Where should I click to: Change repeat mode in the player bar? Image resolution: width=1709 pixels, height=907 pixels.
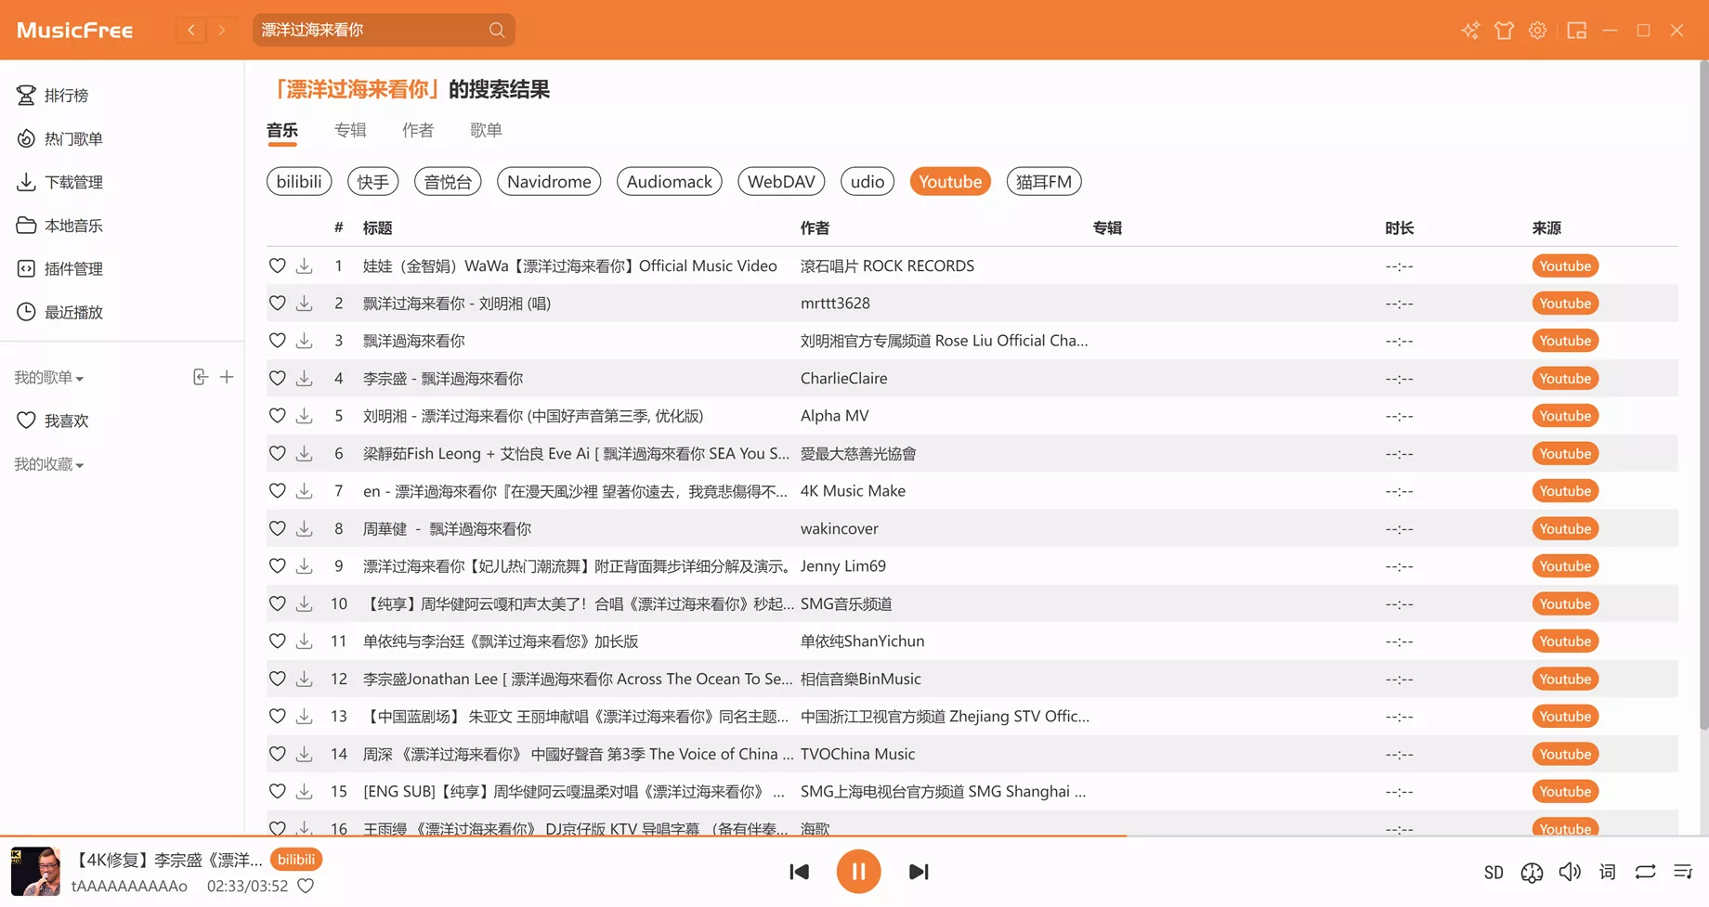coord(1644,872)
